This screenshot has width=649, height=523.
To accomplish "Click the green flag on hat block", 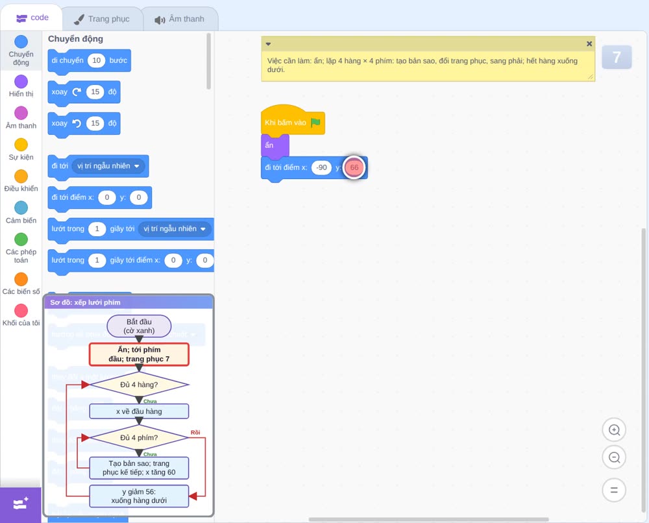I will tap(315, 123).
